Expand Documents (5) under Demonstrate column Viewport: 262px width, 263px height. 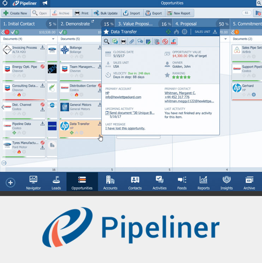(x=70, y=39)
